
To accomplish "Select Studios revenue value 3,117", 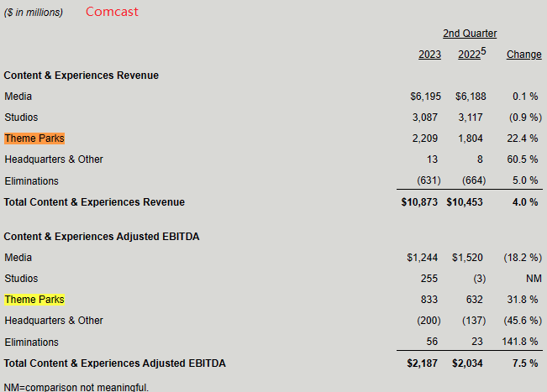I will 471,117.
